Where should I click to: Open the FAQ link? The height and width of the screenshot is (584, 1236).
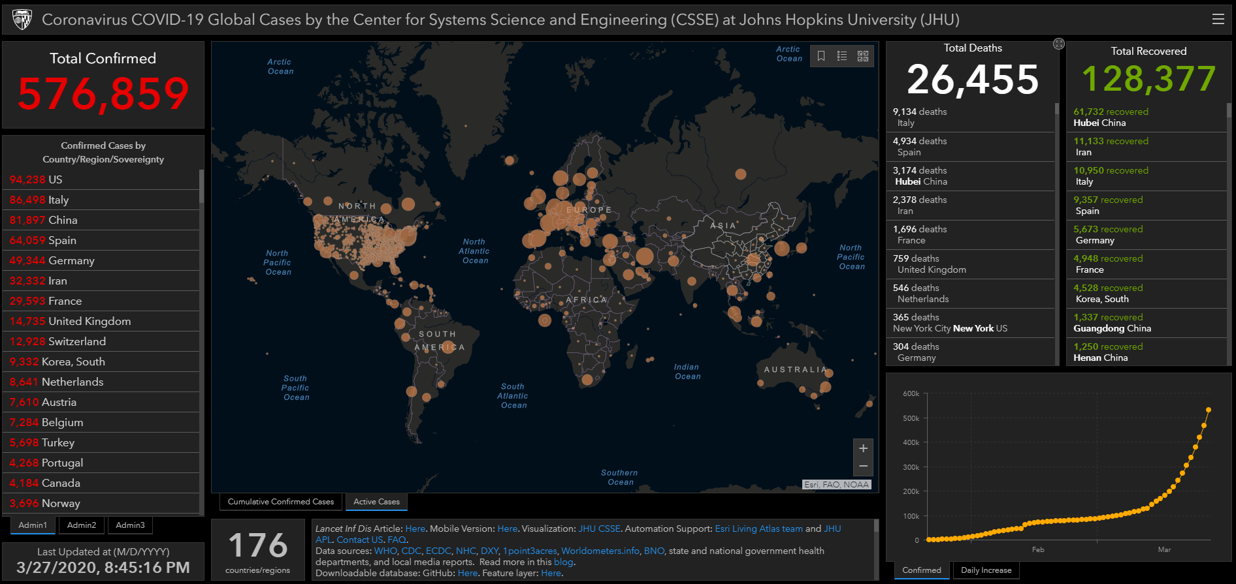pos(397,540)
